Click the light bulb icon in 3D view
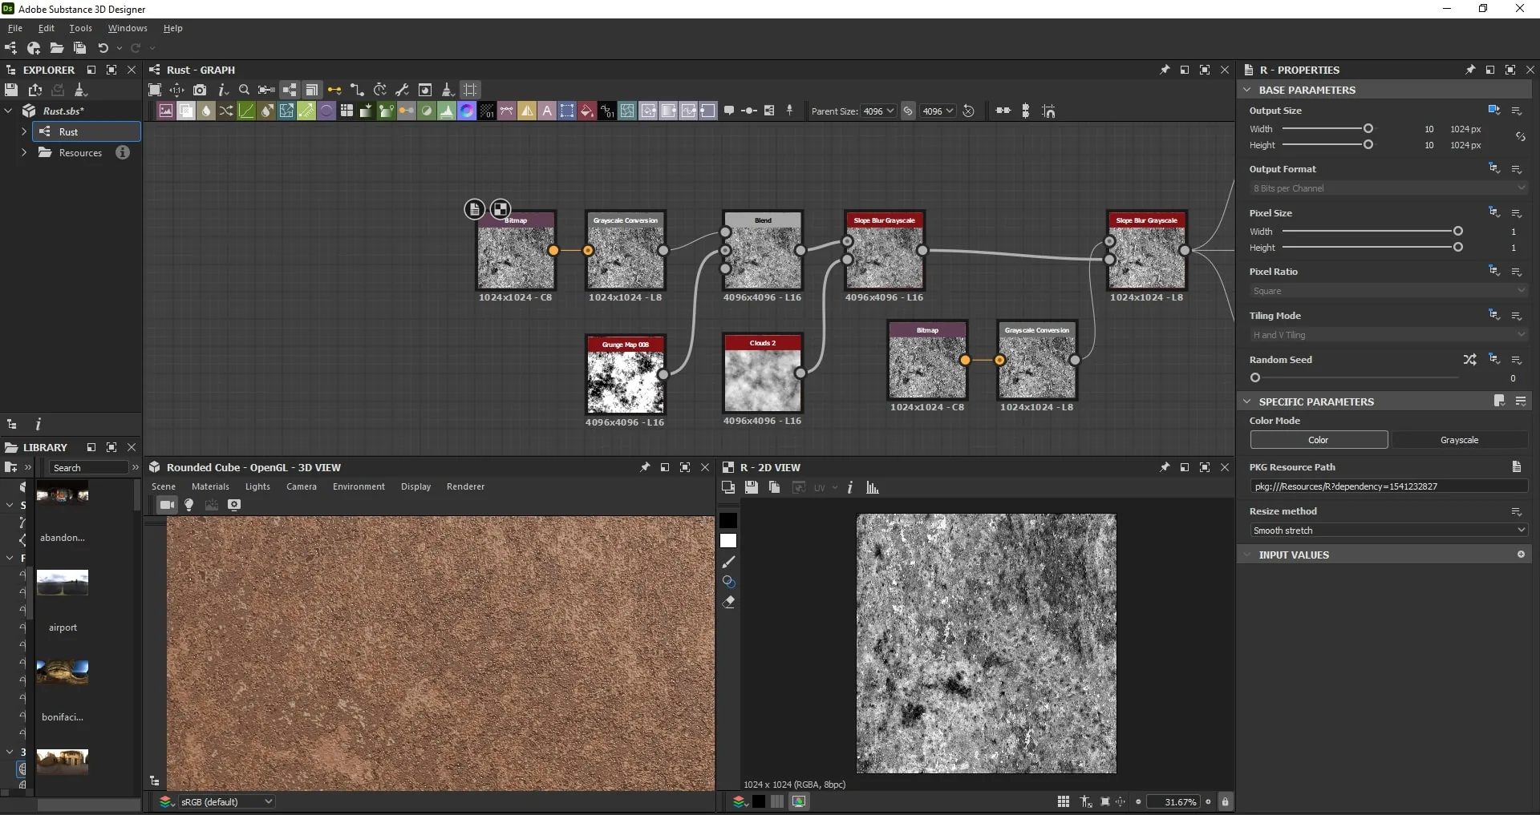1540x815 pixels. 189,505
